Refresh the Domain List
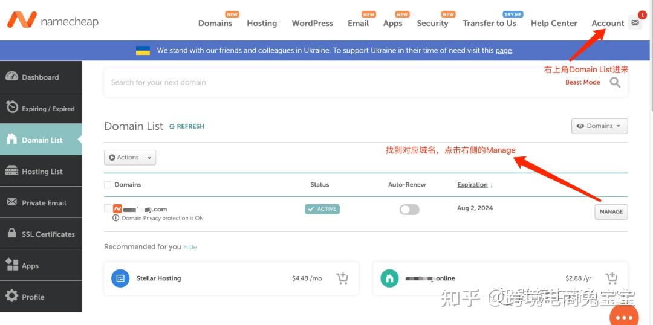This screenshot has height=325, width=653. coord(187,126)
